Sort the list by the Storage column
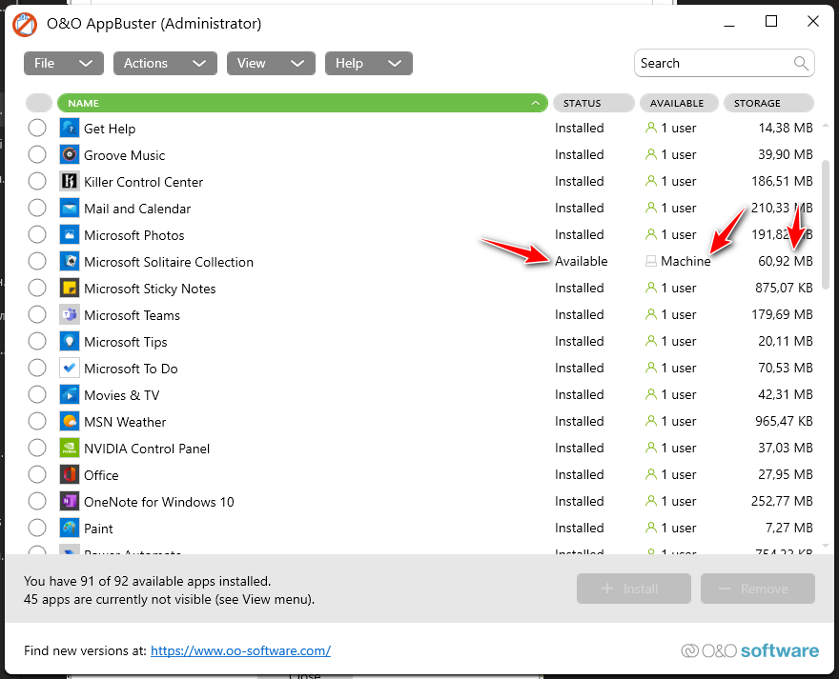The width and height of the screenshot is (839, 679). (768, 103)
